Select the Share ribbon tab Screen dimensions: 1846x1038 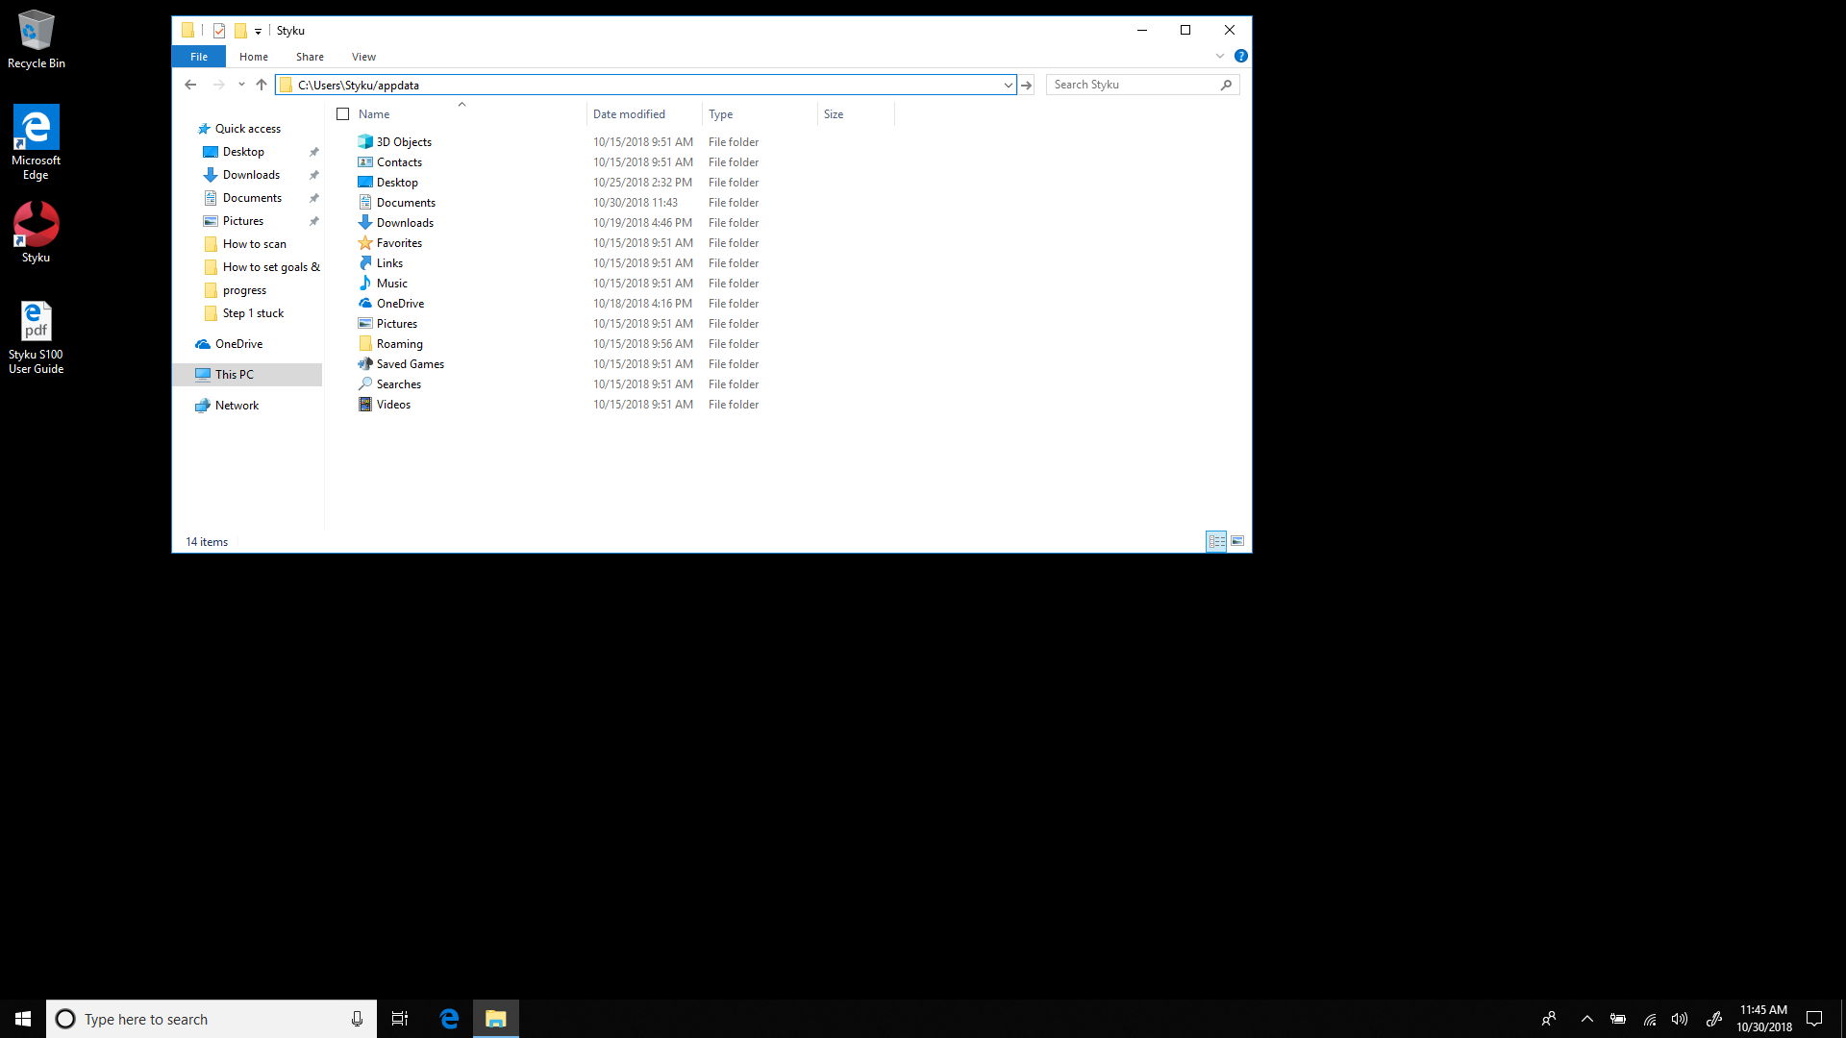[310, 56]
